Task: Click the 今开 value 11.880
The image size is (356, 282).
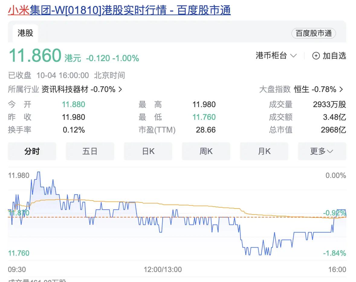Action: 73,104
